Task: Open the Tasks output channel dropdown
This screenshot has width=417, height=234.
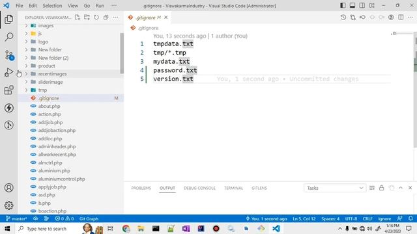Action: (335, 188)
